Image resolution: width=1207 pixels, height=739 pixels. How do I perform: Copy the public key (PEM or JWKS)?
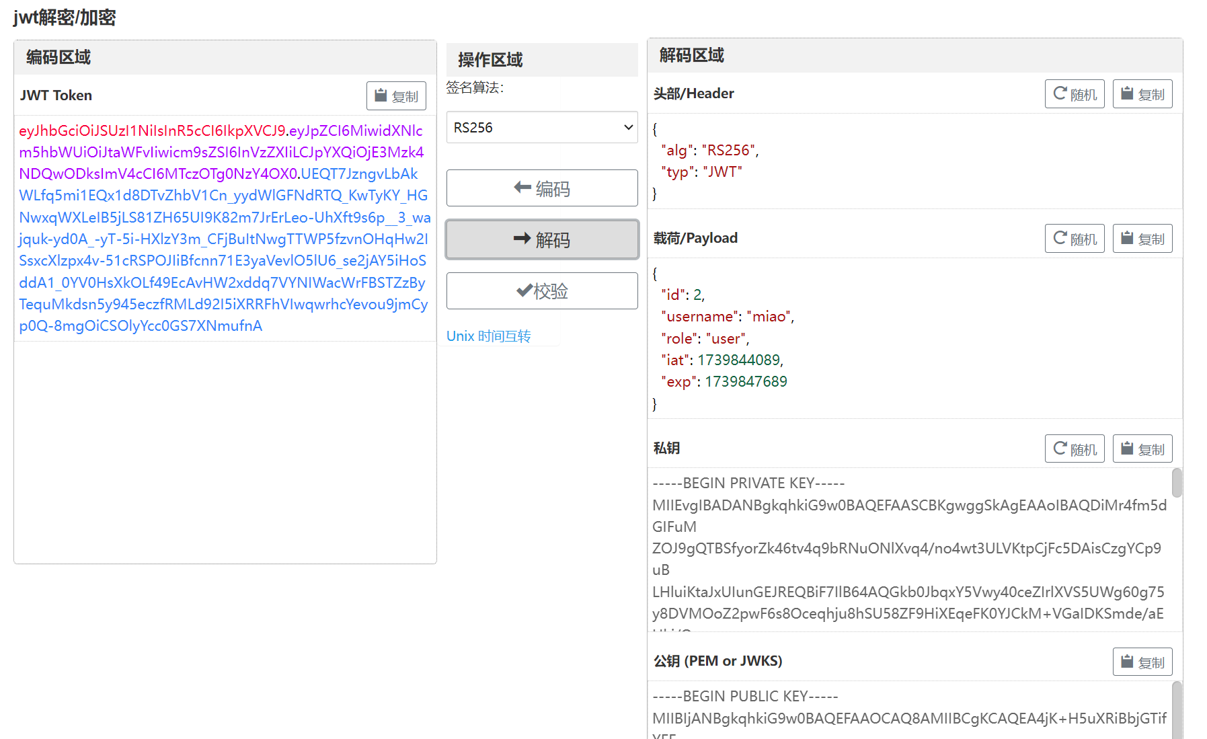(x=1142, y=662)
